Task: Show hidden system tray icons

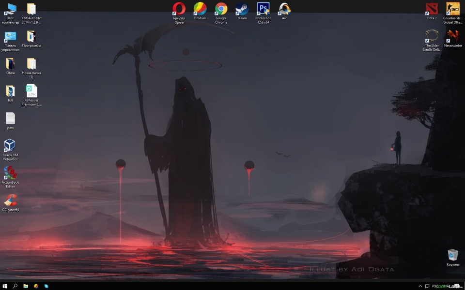Action: click(x=420, y=286)
